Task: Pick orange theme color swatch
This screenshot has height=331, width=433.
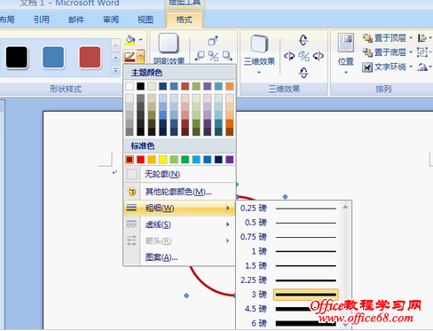Action: click(x=230, y=86)
